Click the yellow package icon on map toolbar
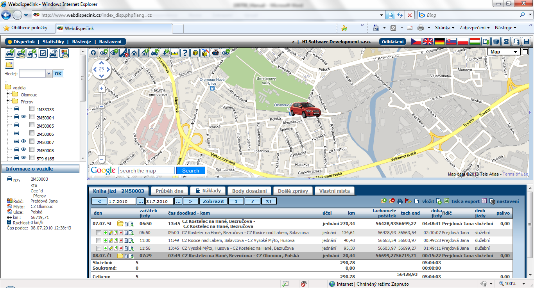Image resolution: width=534 pixels, height=288 pixels. [195, 53]
